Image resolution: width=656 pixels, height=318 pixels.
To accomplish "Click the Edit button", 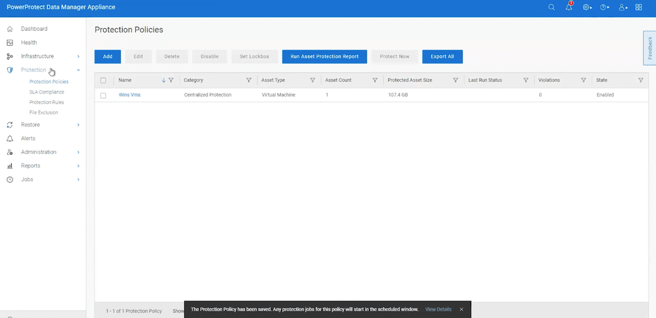I will 138,57.
